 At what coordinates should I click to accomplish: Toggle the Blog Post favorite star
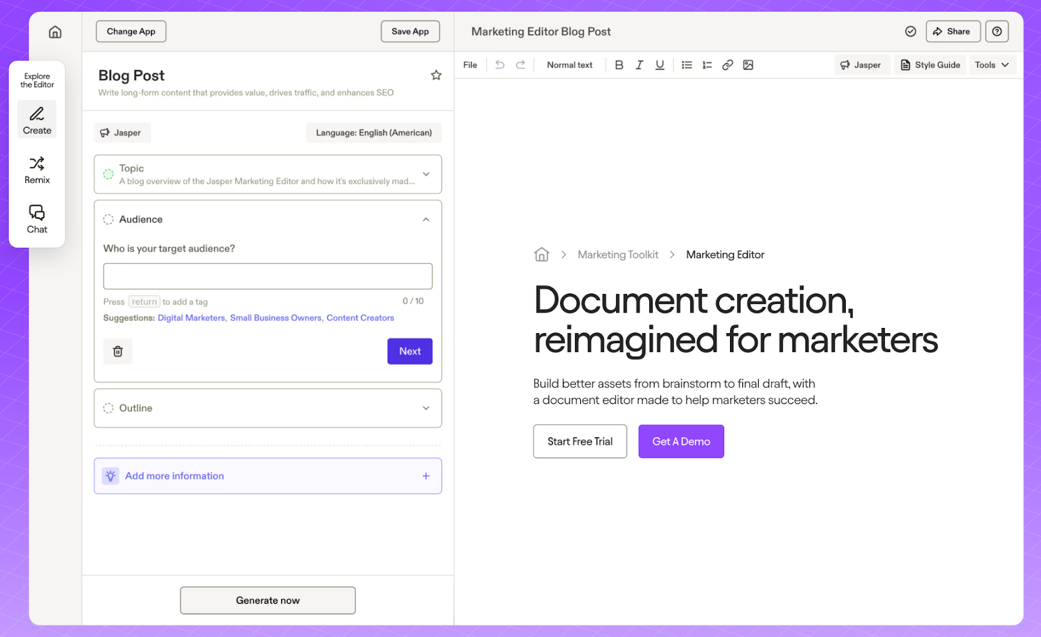(436, 75)
